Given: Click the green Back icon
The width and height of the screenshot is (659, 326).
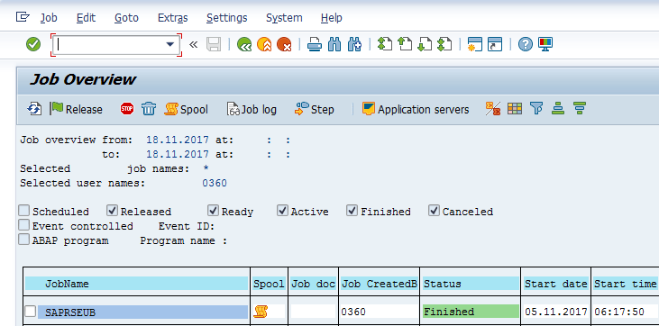Looking at the screenshot, I should pos(244,44).
